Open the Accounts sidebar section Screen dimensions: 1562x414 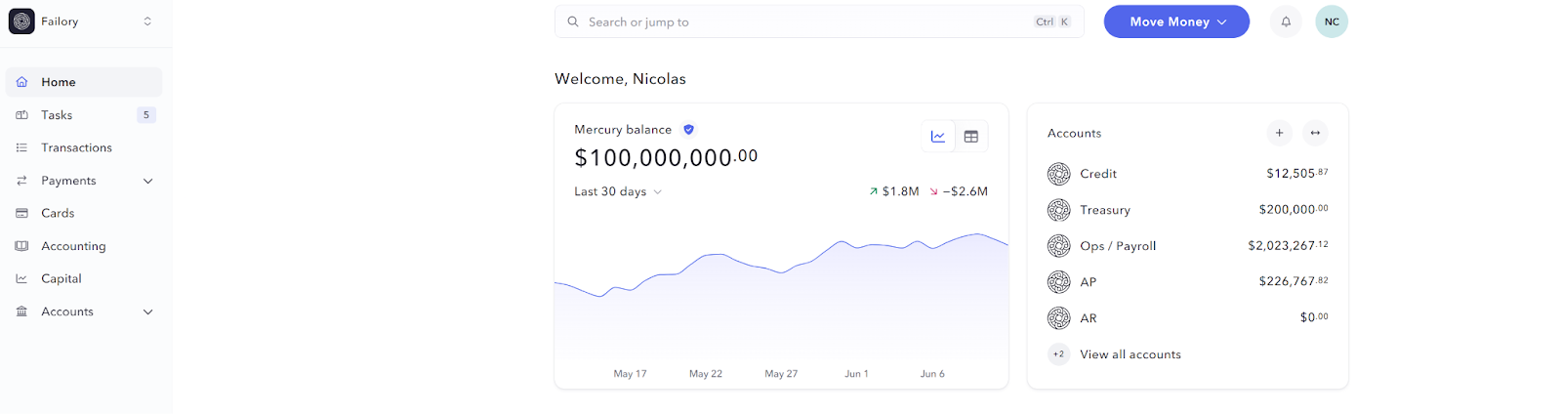click(x=84, y=311)
